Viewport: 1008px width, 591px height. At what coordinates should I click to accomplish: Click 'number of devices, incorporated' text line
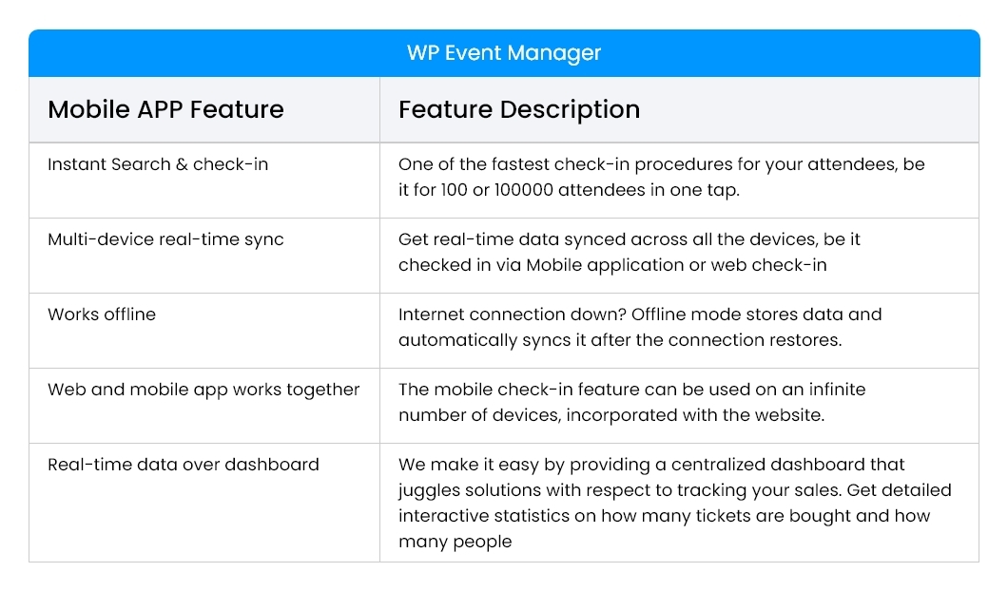click(x=611, y=414)
